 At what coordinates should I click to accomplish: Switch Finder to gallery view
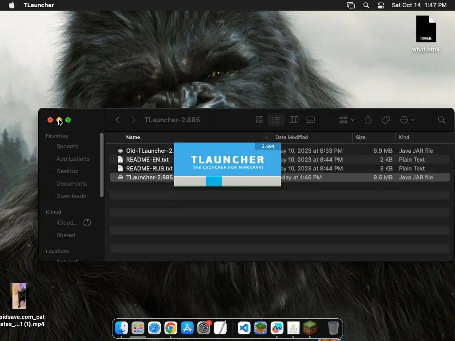[311, 120]
